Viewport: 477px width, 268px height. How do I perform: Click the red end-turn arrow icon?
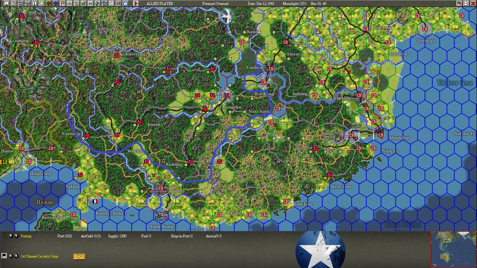click(x=136, y=3)
